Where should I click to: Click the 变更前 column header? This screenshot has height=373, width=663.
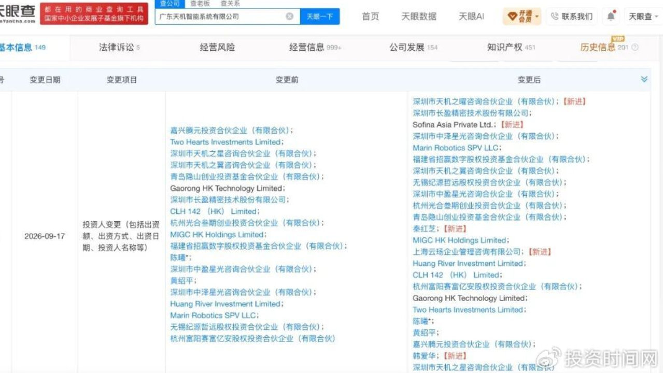click(x=287, y=80)
